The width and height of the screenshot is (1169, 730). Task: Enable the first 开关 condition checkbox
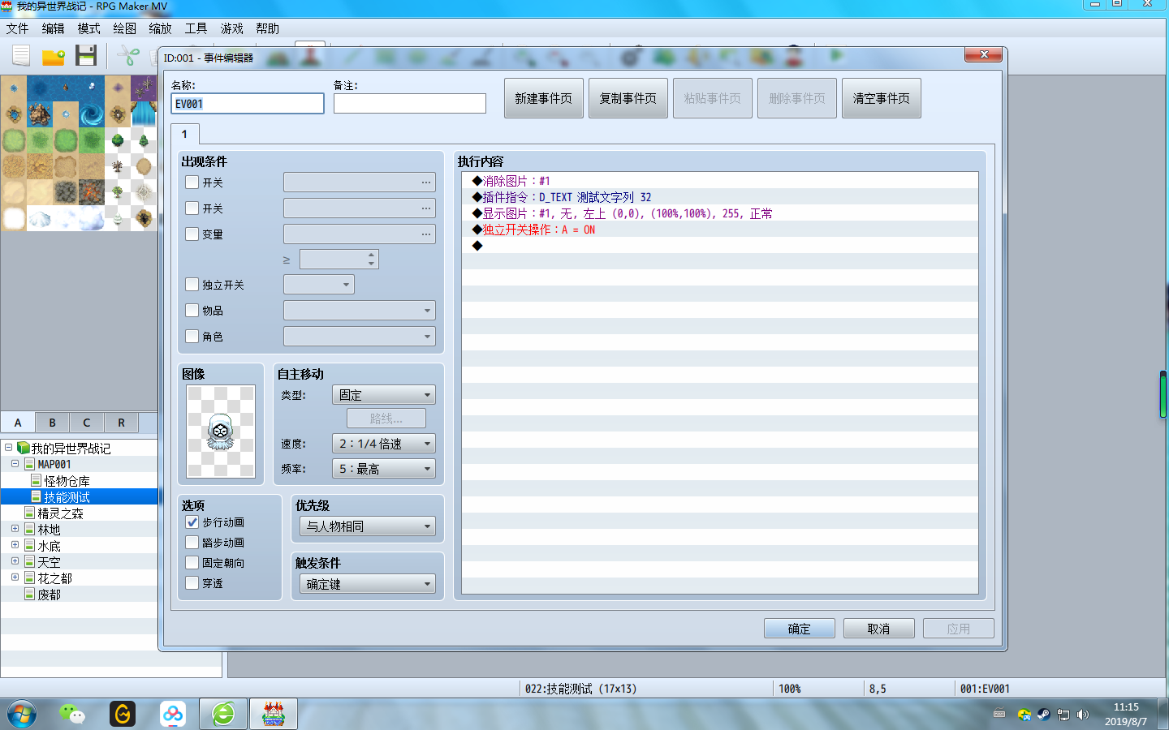coord(192,182)
